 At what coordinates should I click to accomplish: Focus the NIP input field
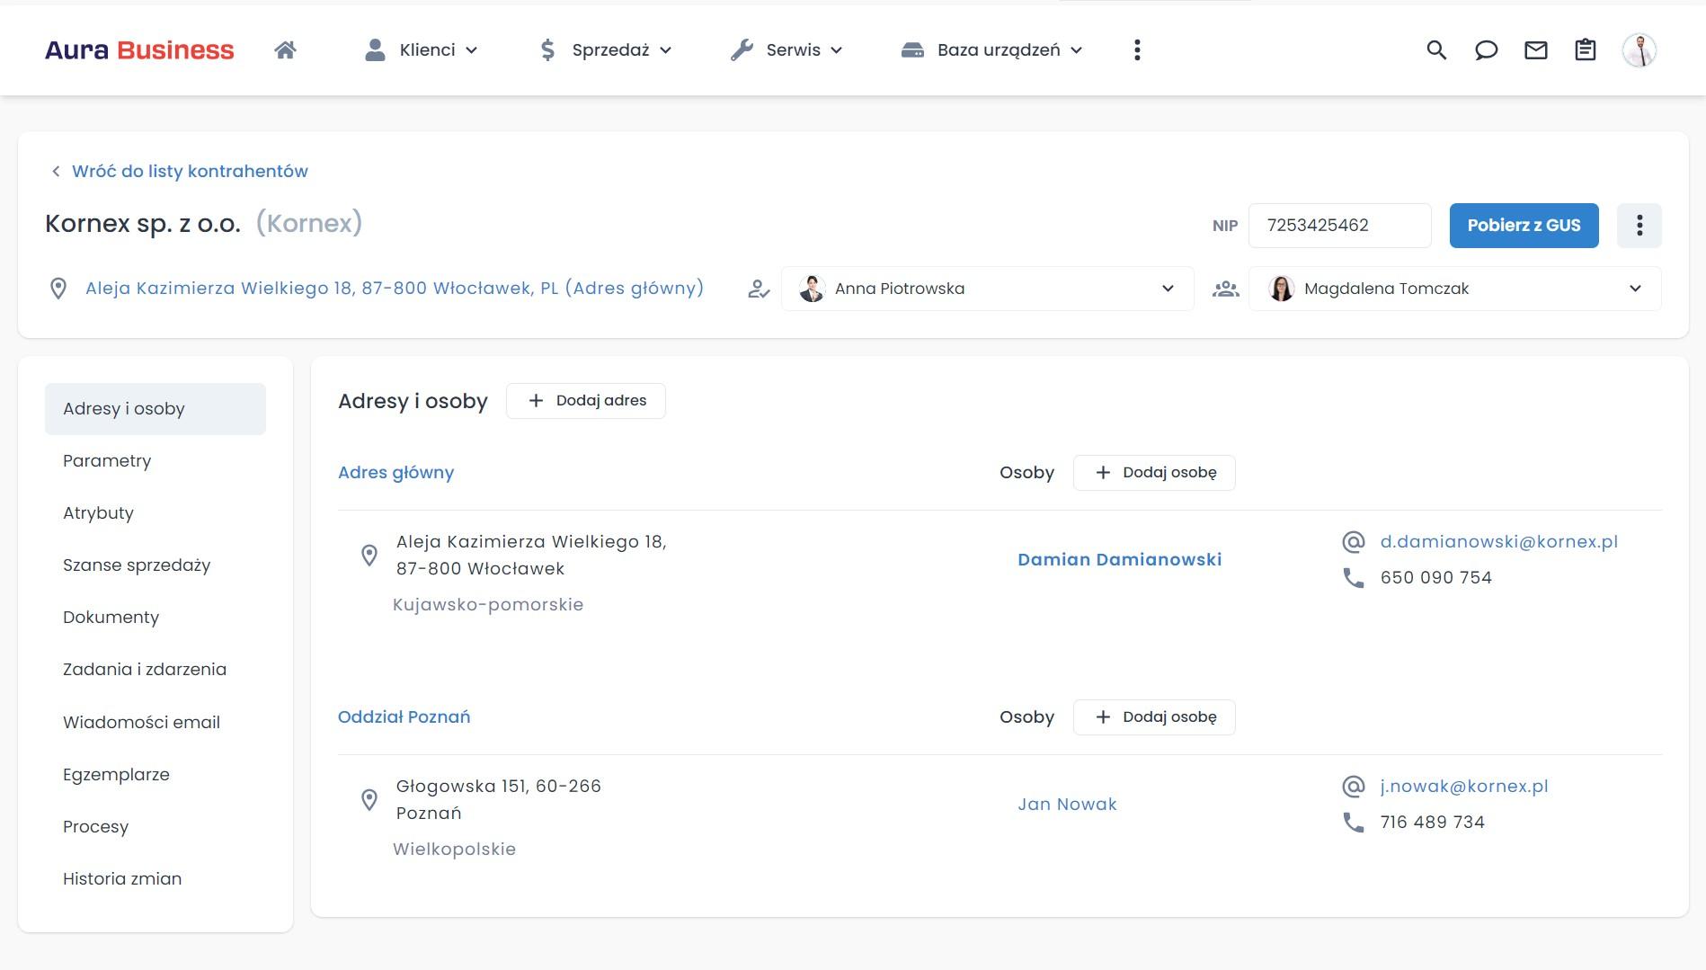pos(1340,226)
